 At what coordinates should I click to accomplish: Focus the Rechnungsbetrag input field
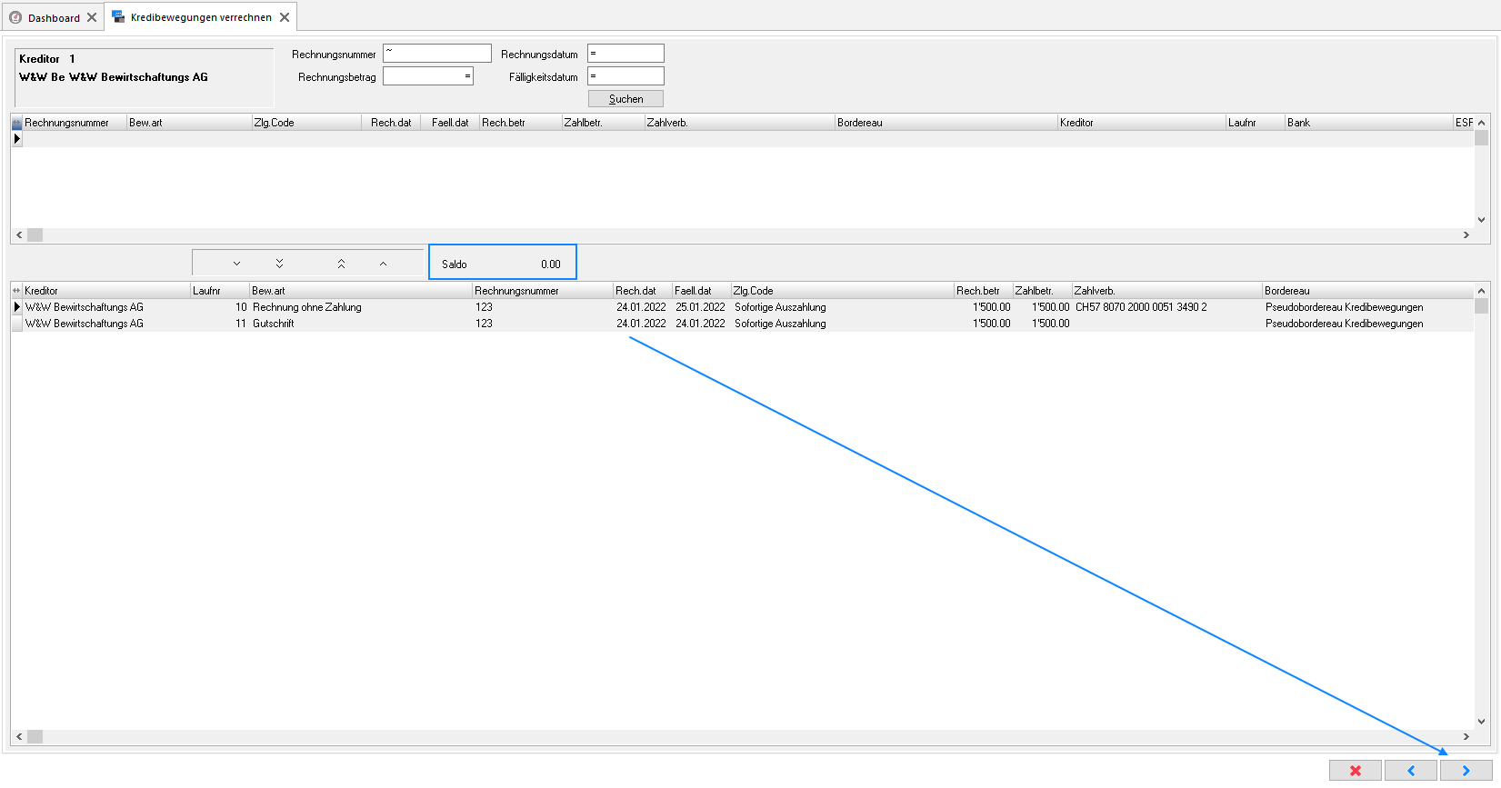coord(428,76)
